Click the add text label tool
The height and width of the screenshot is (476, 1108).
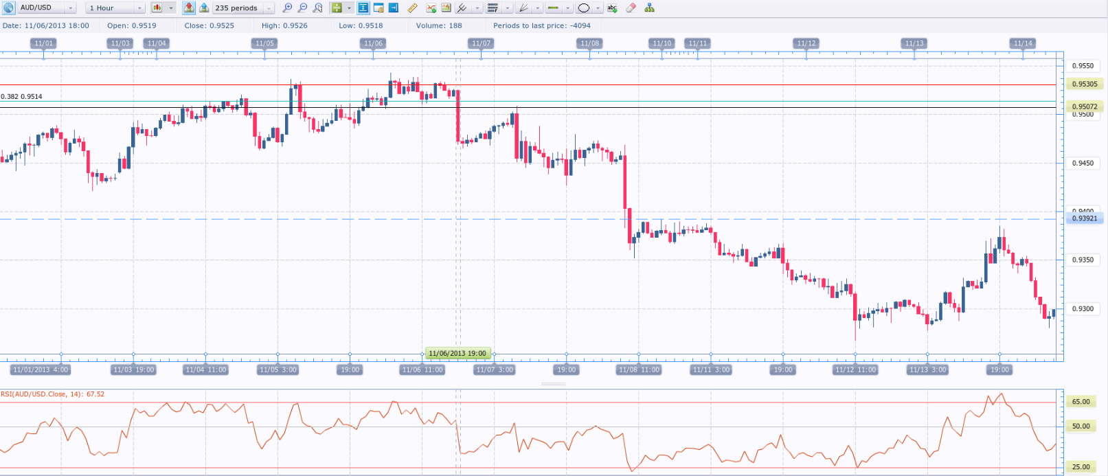tap(612, 8)
